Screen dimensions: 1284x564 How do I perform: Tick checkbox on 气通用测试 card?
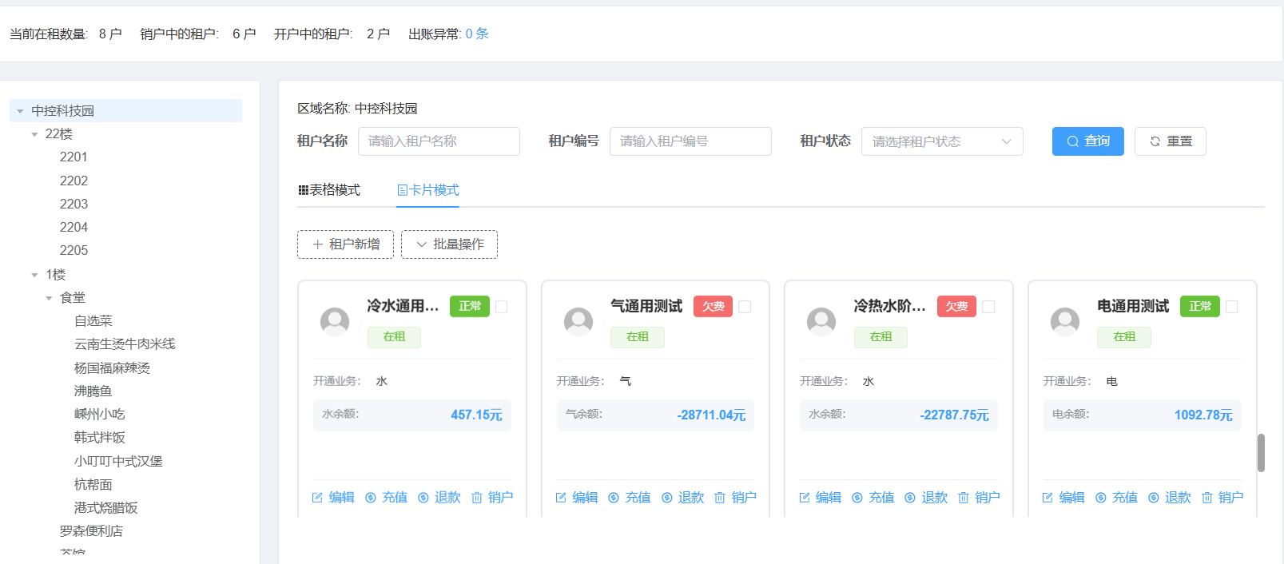pyautogui.click(x=745, y=307)
